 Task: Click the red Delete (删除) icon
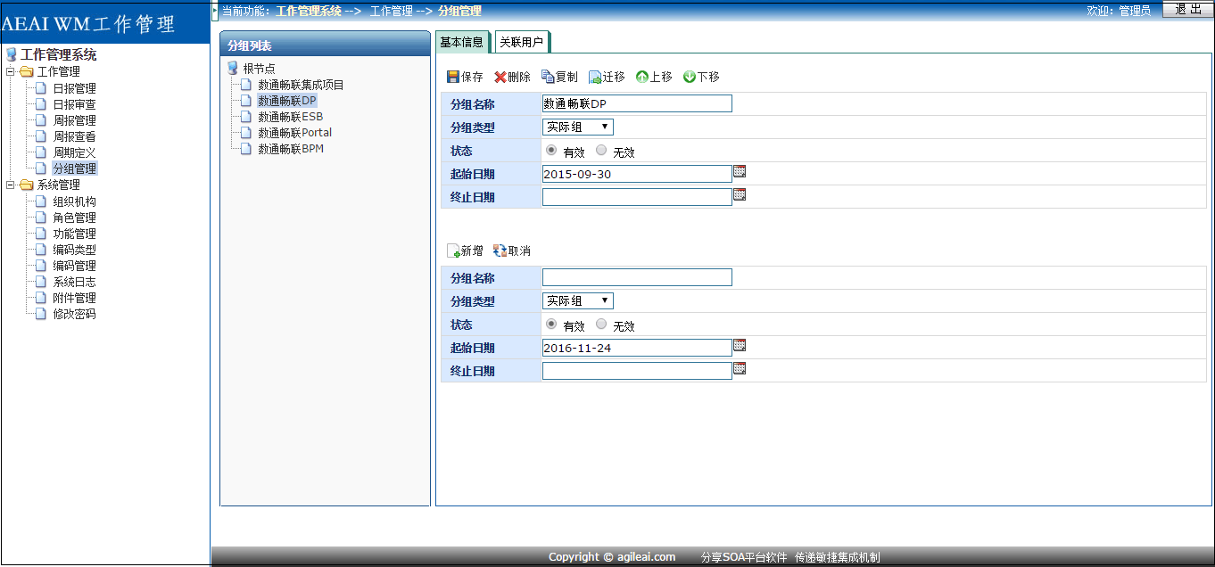(x=500, y=78)
